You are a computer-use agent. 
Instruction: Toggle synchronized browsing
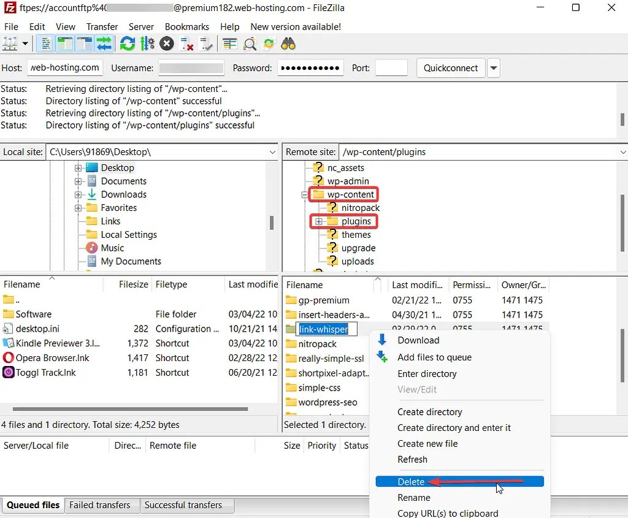[x=267, y=44]
